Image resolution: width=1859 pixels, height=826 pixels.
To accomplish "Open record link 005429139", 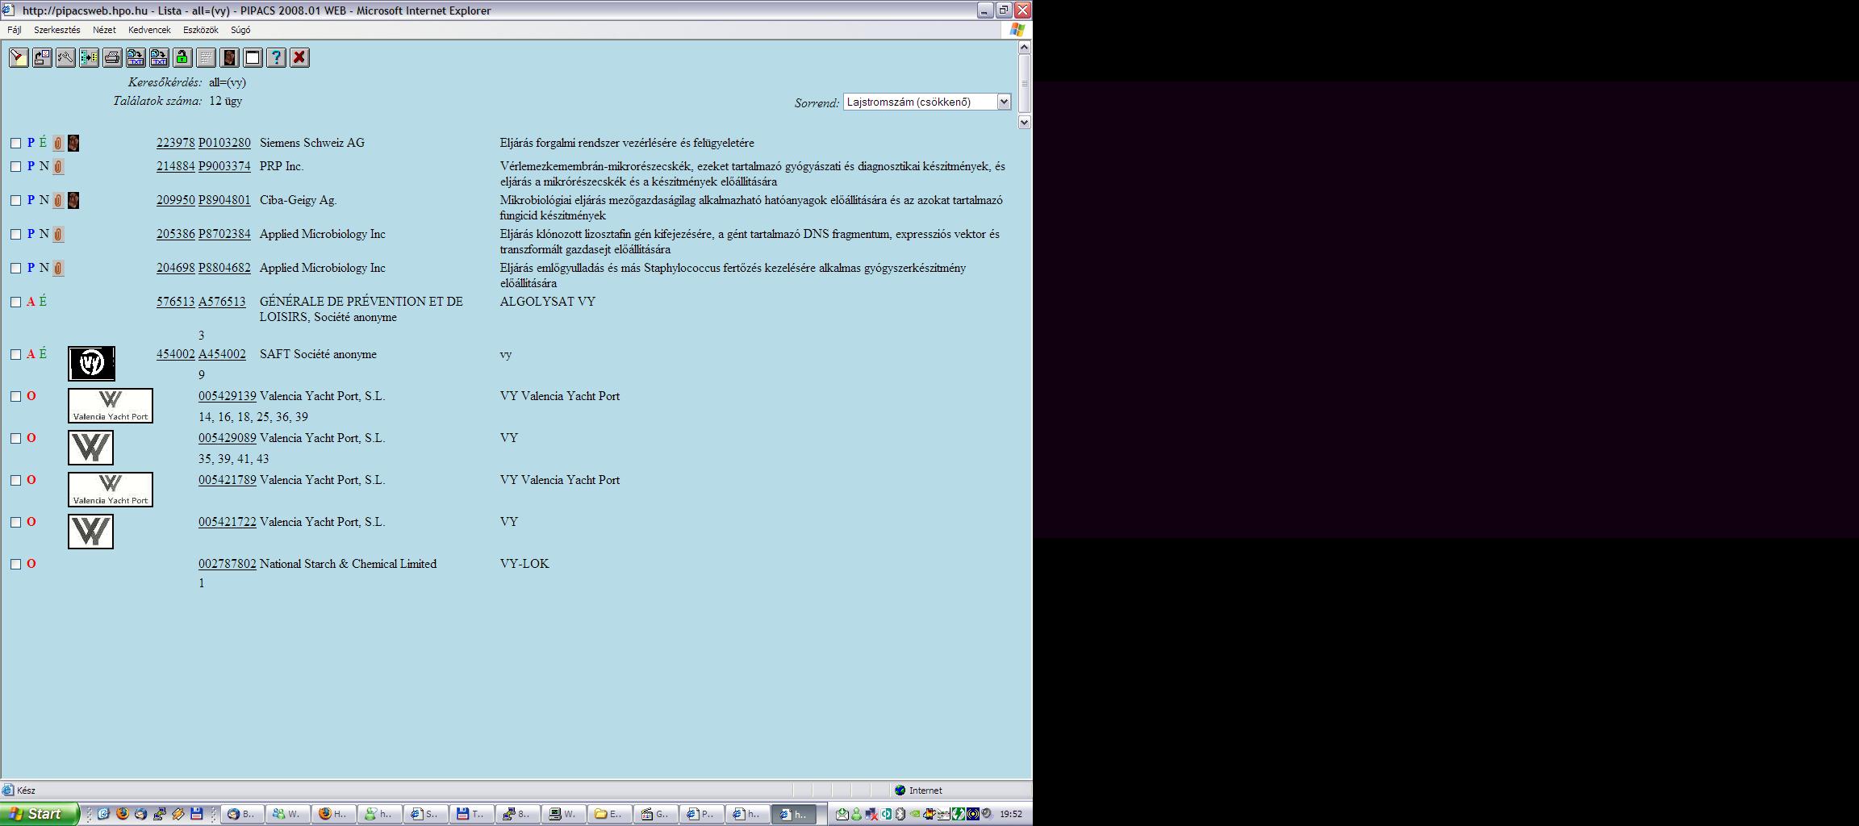I will 227,396.
